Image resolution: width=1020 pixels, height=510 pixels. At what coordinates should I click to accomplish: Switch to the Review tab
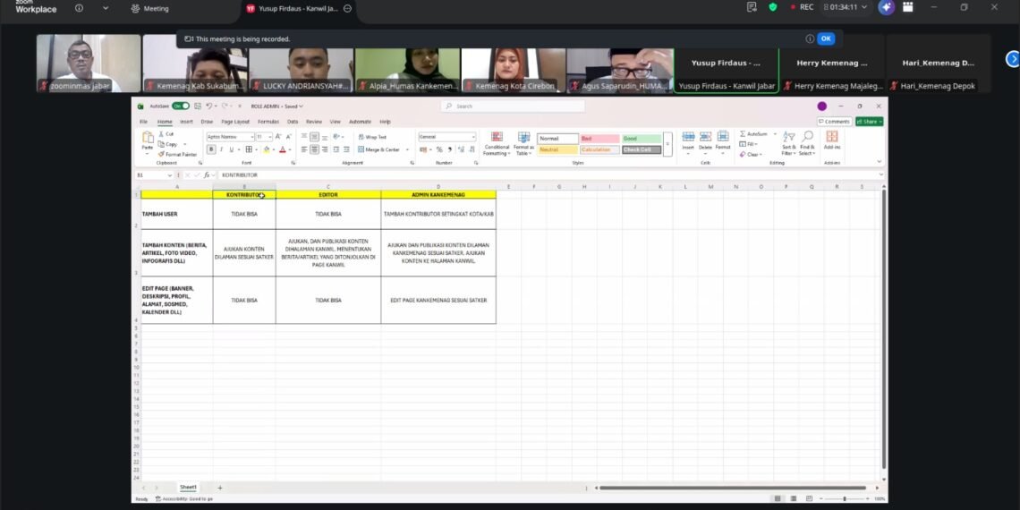pos(313,122)
